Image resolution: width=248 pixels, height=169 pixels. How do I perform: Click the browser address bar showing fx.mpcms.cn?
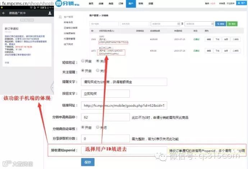coord(27,3)
